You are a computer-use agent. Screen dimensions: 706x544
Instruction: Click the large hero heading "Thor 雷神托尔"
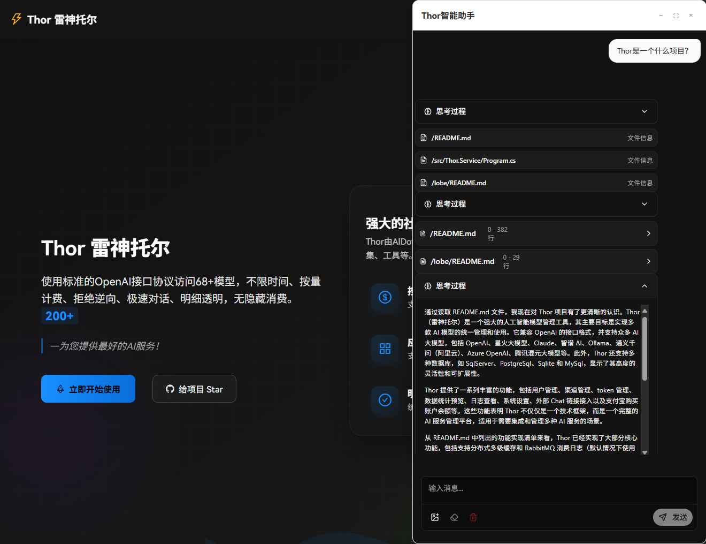pyautogui.click(x=105, y=248)
